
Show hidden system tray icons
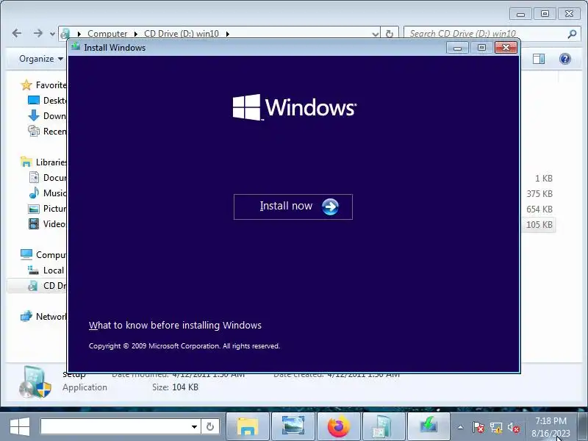[x=461, y=427]
